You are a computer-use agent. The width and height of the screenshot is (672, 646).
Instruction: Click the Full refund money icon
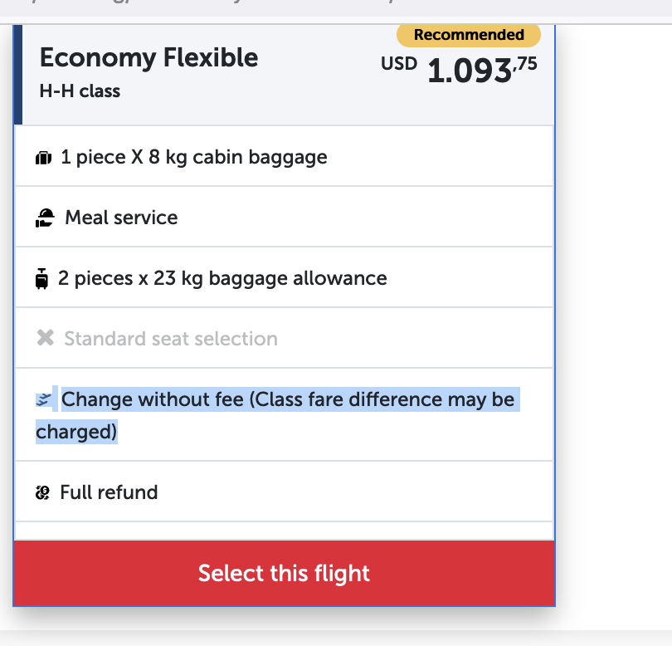(x=42, y=492)
